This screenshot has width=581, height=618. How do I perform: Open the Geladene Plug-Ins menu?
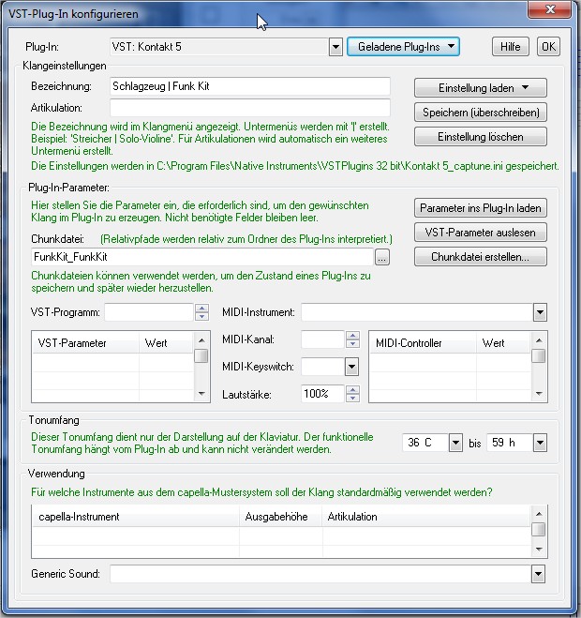[403, 46]
